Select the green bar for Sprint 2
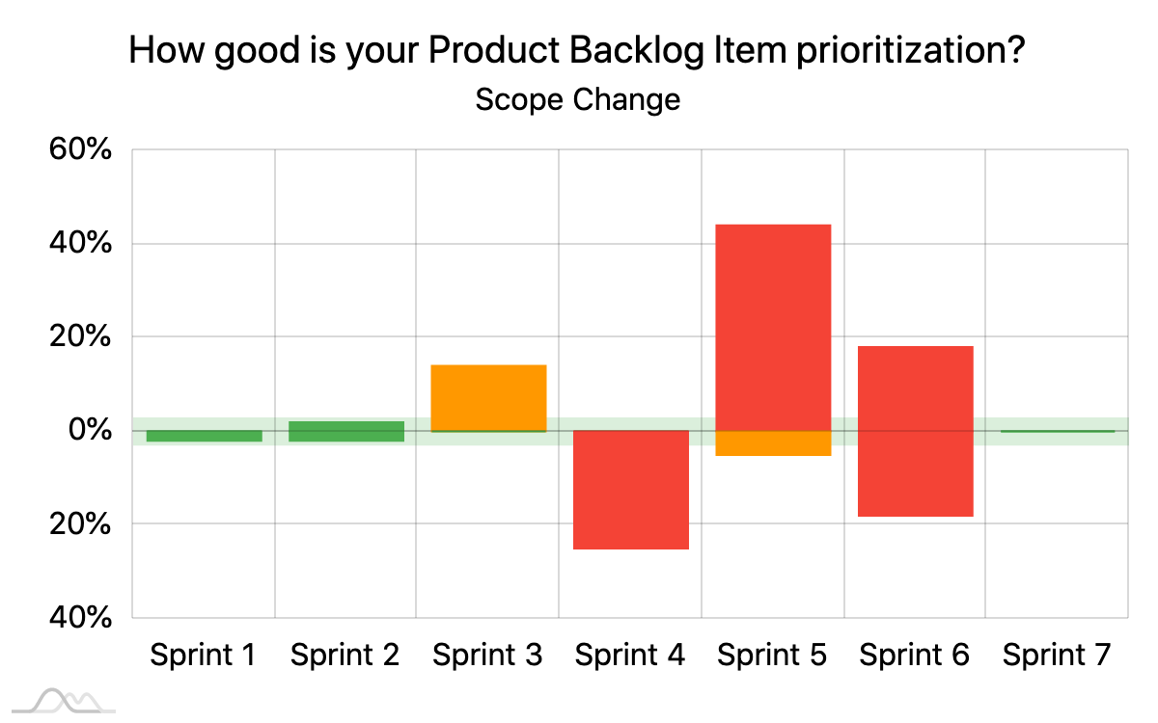The height and width of the screenshot is (723, 1158). point(346,431)
